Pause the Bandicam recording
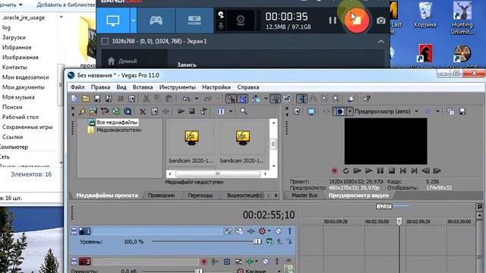The width and height of the screenshot is (486, 273). point(333,20)
